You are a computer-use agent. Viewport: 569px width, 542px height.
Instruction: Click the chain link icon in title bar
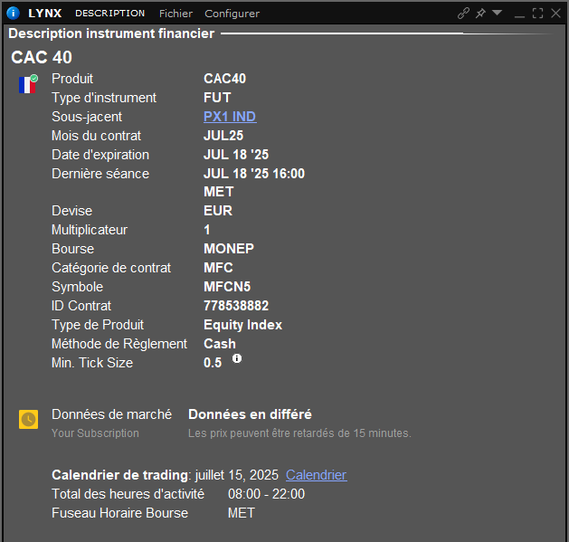pyautogui.click(x=463, y=13)
